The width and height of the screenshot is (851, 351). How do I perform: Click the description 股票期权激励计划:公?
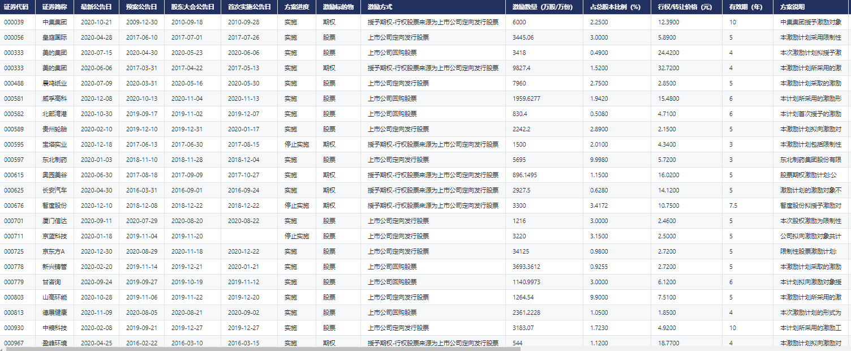(x=808, y=175)
